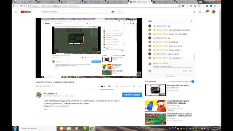Click the taskbar internet search box
The width and height of the screenshot is (233, 131).
click(37, 128)
